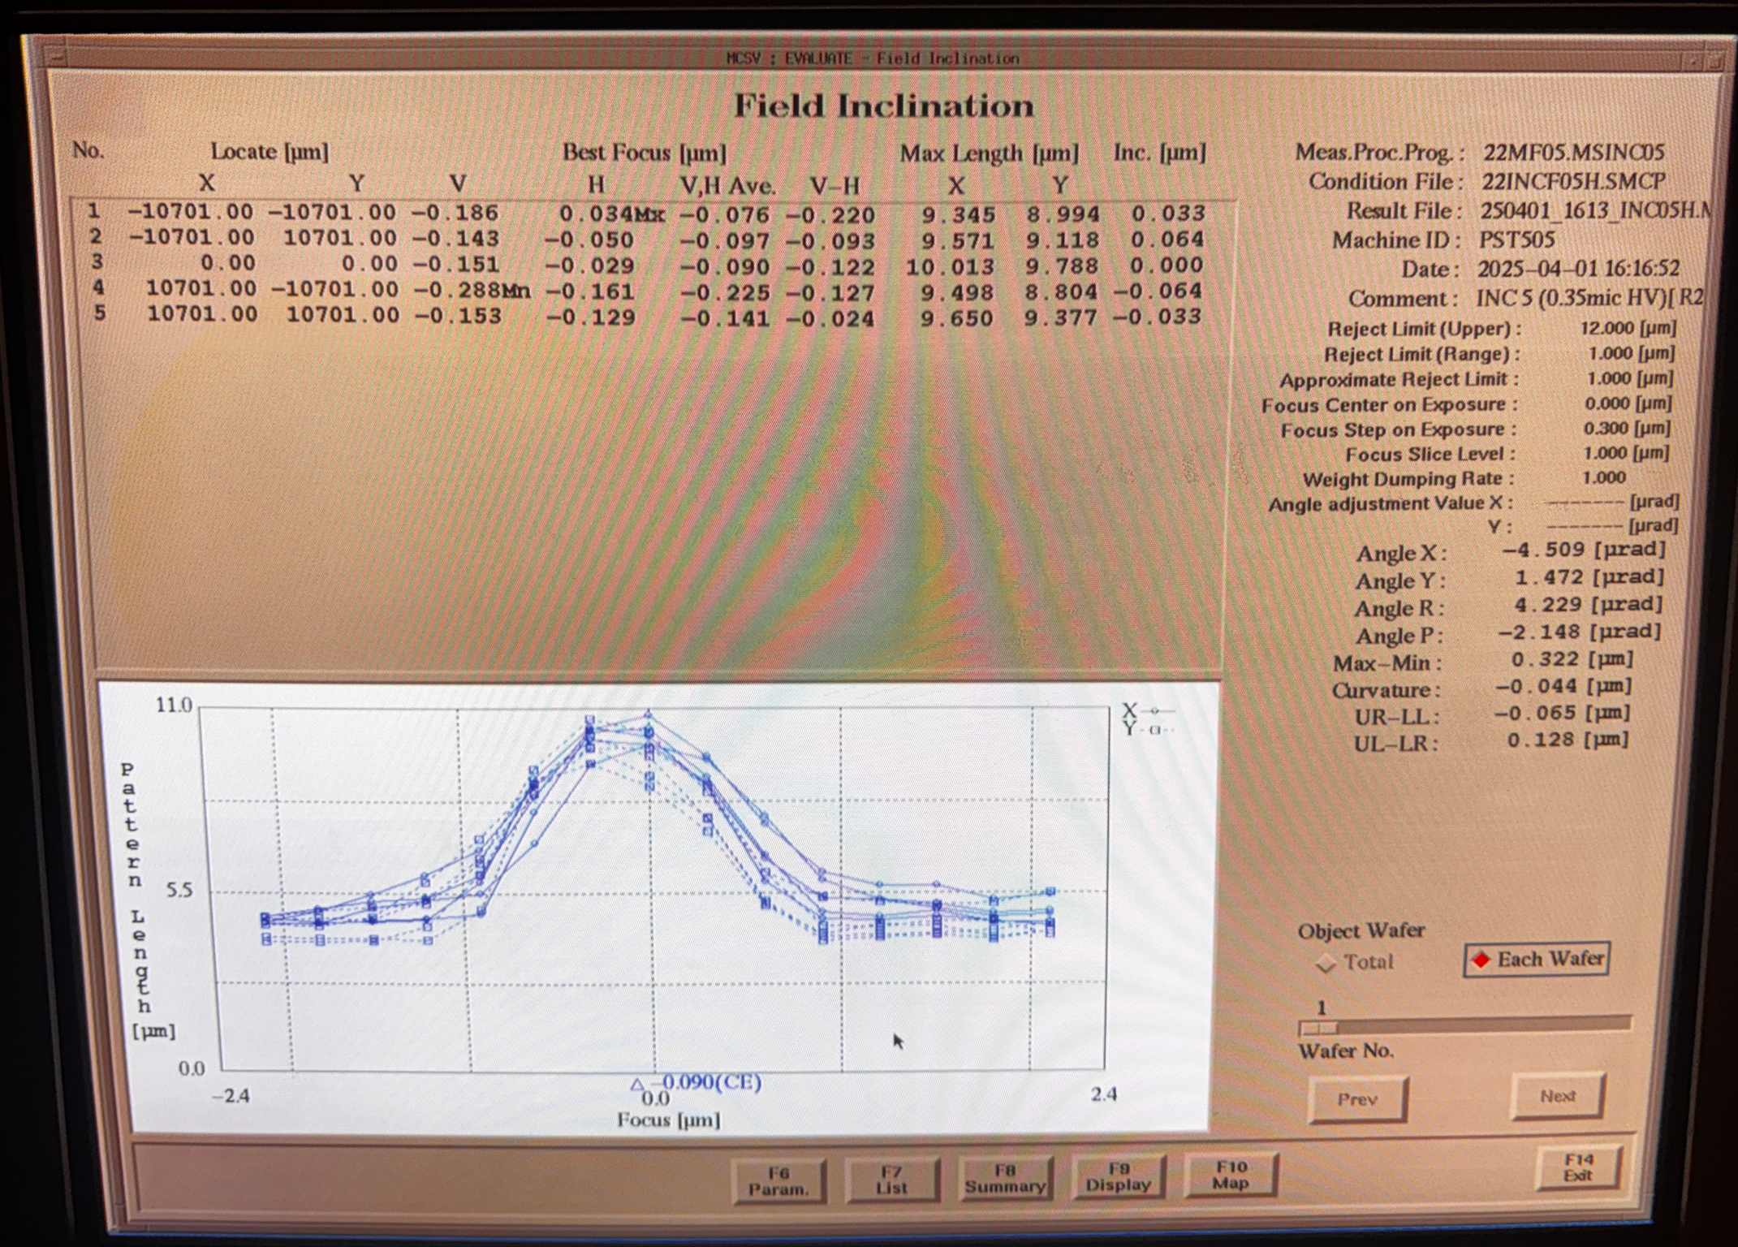The height and width of the screenshot is (1247, 1738).
Task: Select the Each Wafer radio option
Action: pos(1482,960)
